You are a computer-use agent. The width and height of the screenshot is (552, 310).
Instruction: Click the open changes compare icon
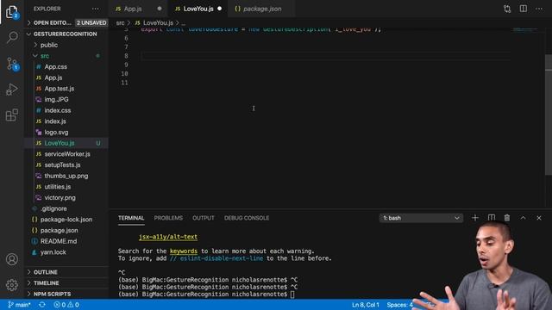point(507,9)
